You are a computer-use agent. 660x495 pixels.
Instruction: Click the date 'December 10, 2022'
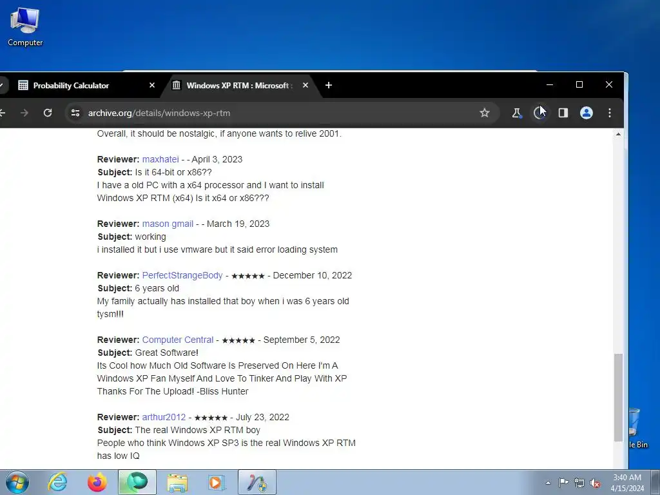pyautogui.click(x=313, y=275)
